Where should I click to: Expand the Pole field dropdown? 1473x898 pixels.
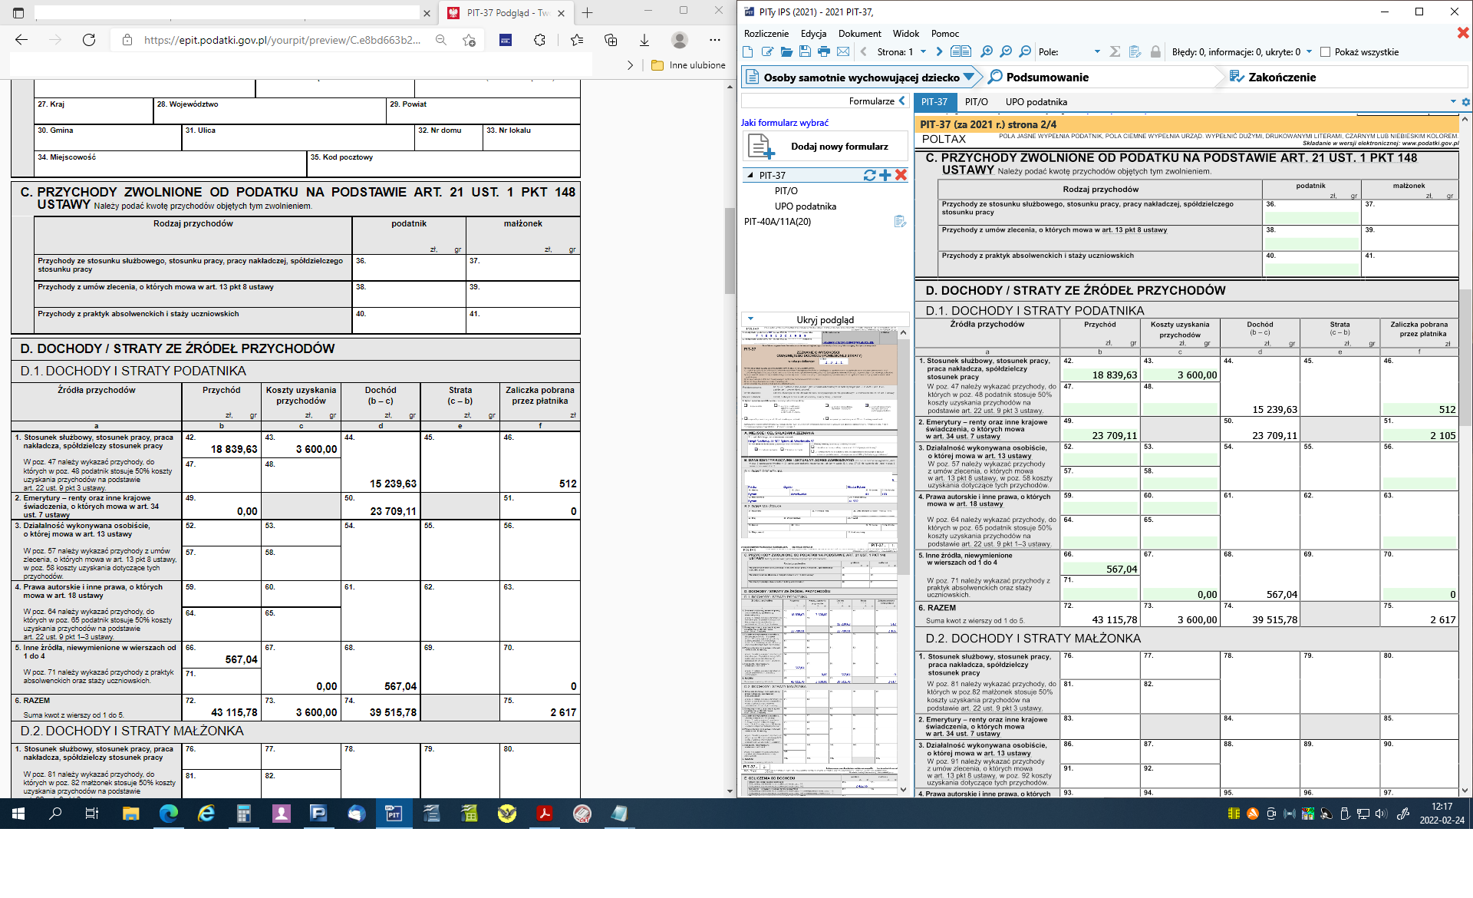tap(1097, 51)
